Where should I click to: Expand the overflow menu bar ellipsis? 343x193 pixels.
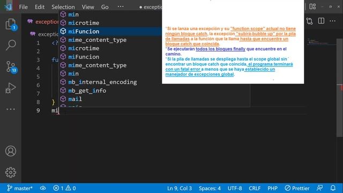pos(121,6)
